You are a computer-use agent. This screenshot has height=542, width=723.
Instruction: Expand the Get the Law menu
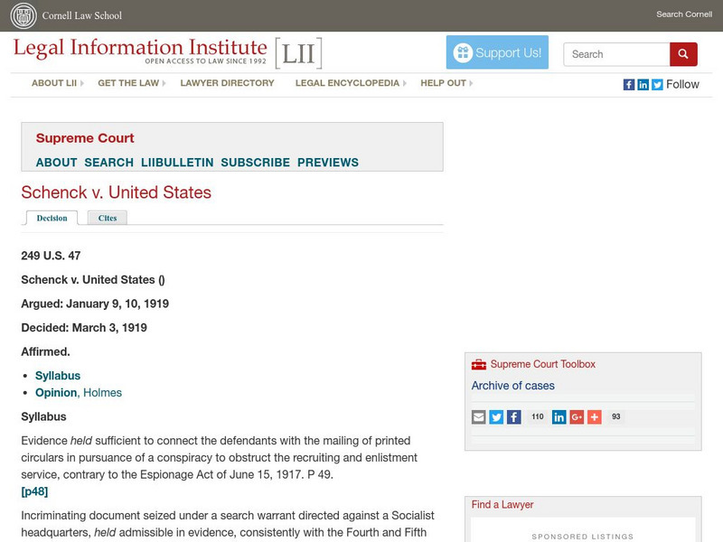pos(131,83)
